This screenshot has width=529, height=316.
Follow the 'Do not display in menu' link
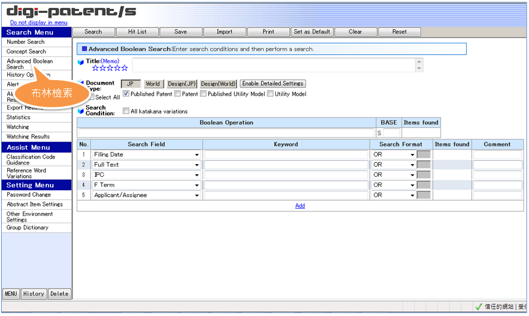point(38,23)
